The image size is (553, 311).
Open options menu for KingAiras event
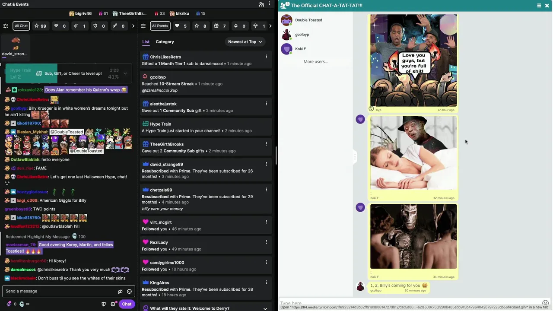(x=266, y=282)
